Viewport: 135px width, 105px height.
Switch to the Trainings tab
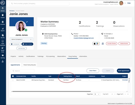pos(40,56)
